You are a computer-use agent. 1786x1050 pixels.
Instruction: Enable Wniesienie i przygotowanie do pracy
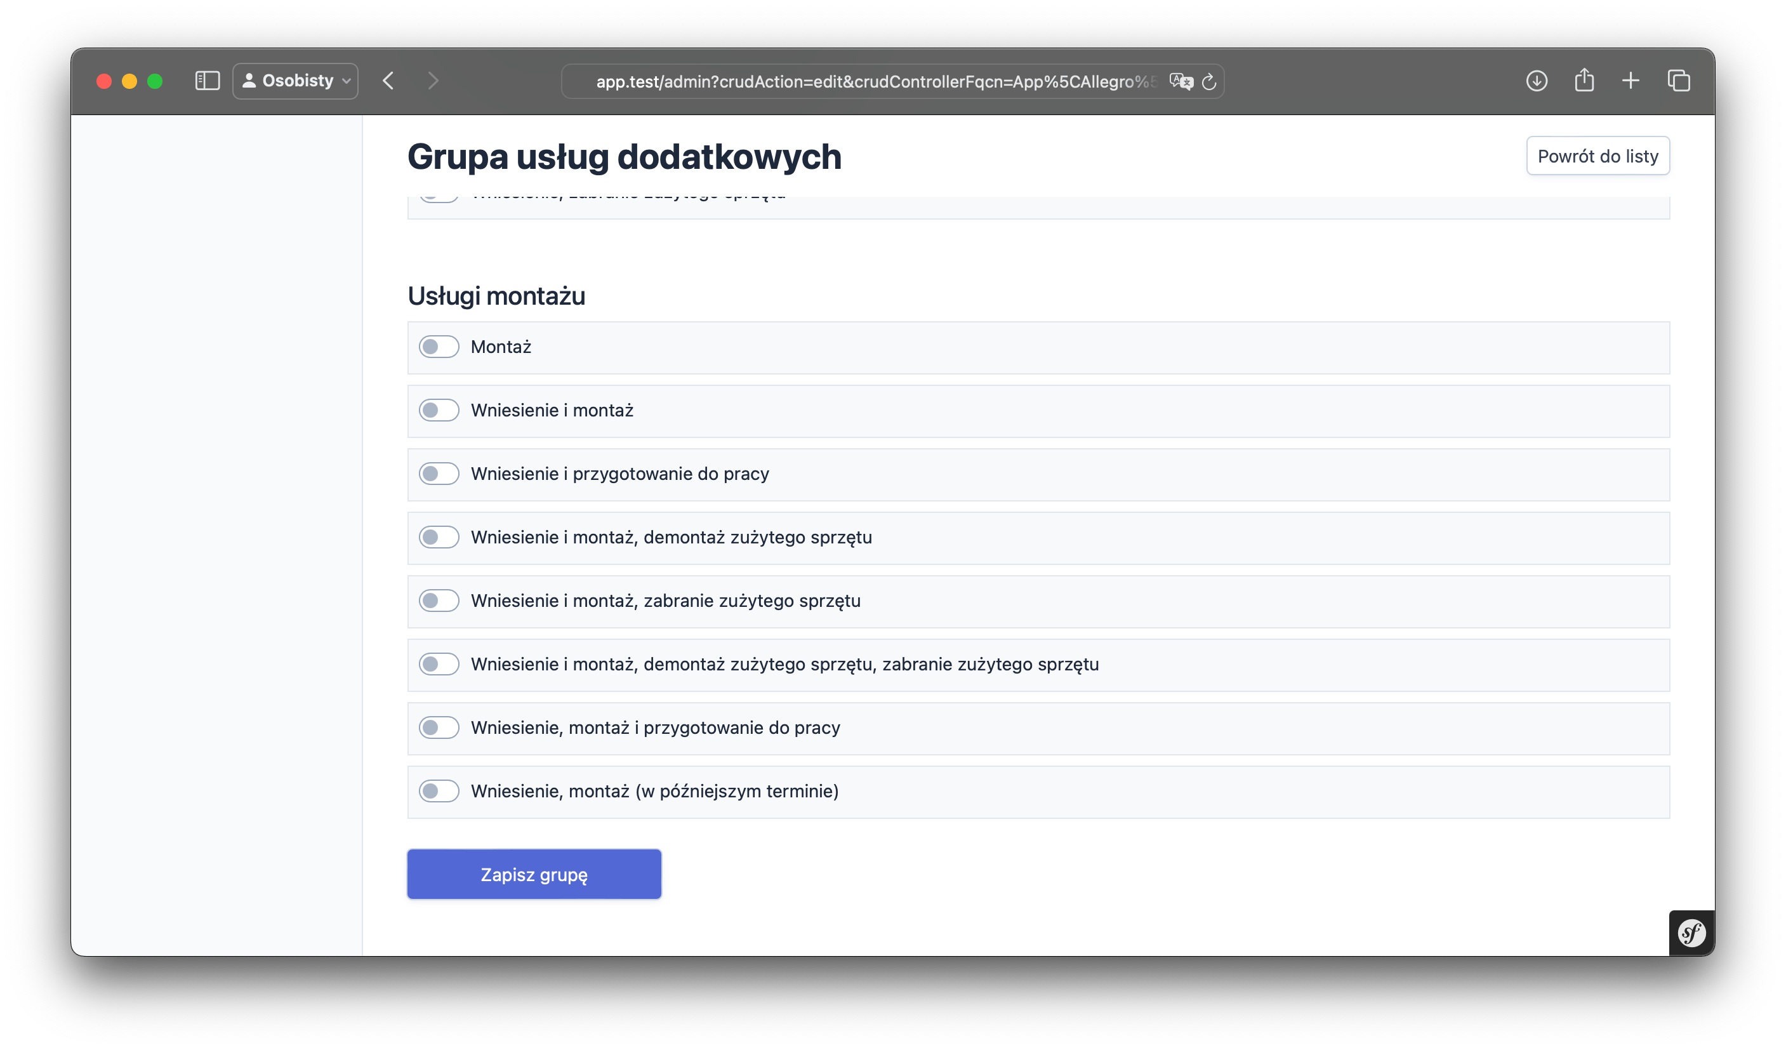pos(439,474)
